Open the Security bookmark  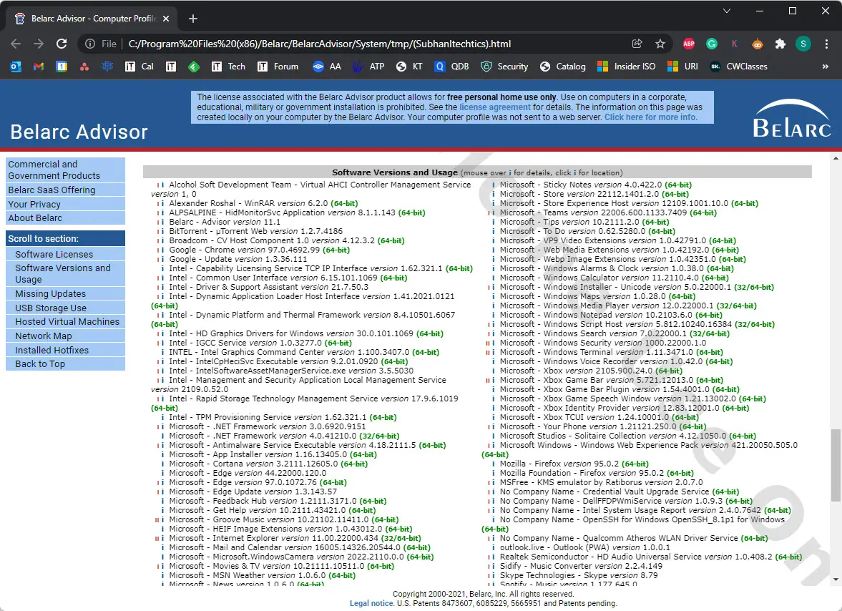pyautogui.click(x=505, y=67)
